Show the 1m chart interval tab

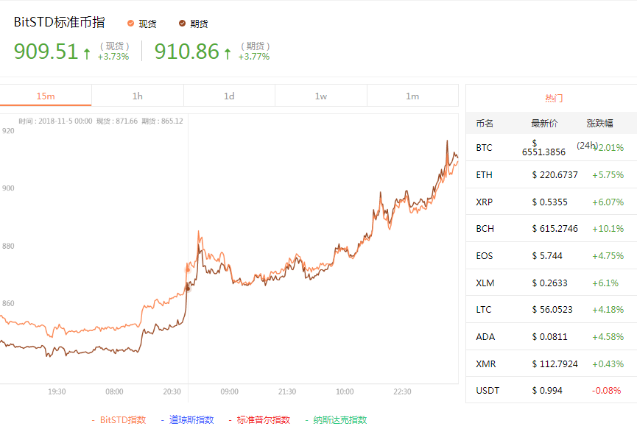click(x=412, y=96)
